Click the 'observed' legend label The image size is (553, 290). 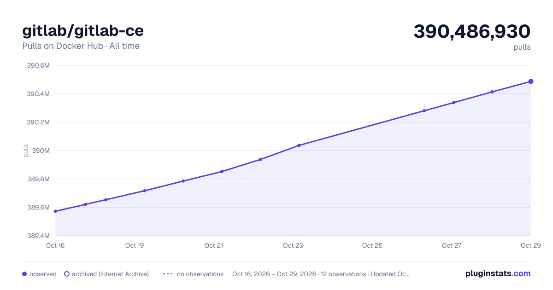[x=43, y=274]
